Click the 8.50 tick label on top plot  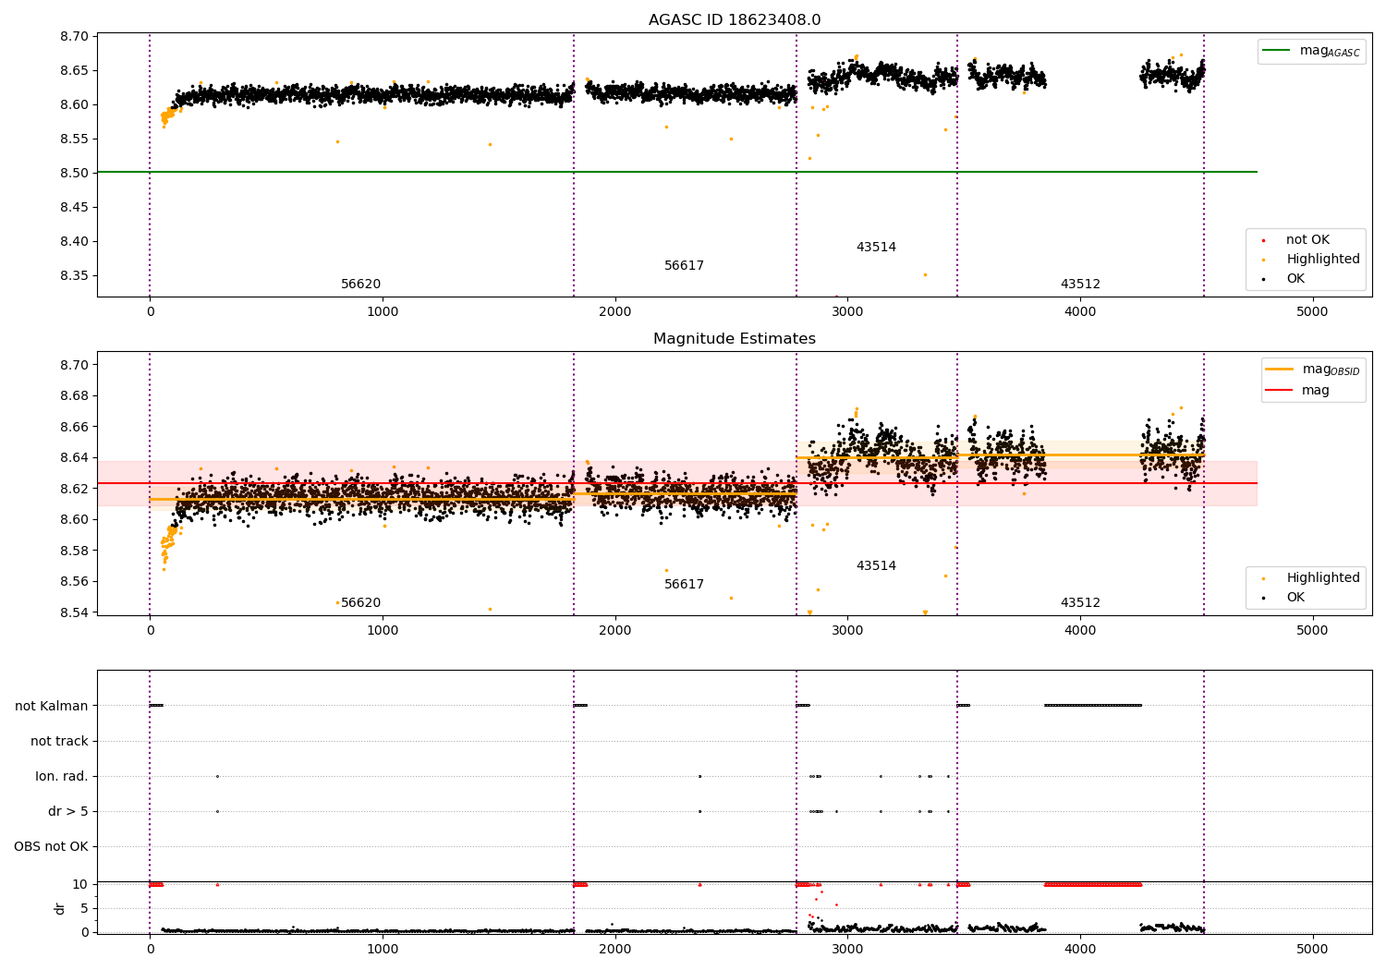72,173
